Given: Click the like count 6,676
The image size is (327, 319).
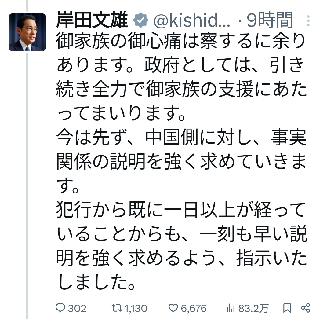Looking at the screenshot, I should [x=194, y=308].
